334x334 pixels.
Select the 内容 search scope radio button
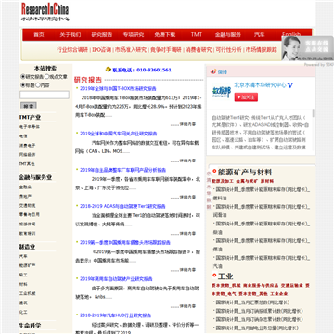(38, 85)
